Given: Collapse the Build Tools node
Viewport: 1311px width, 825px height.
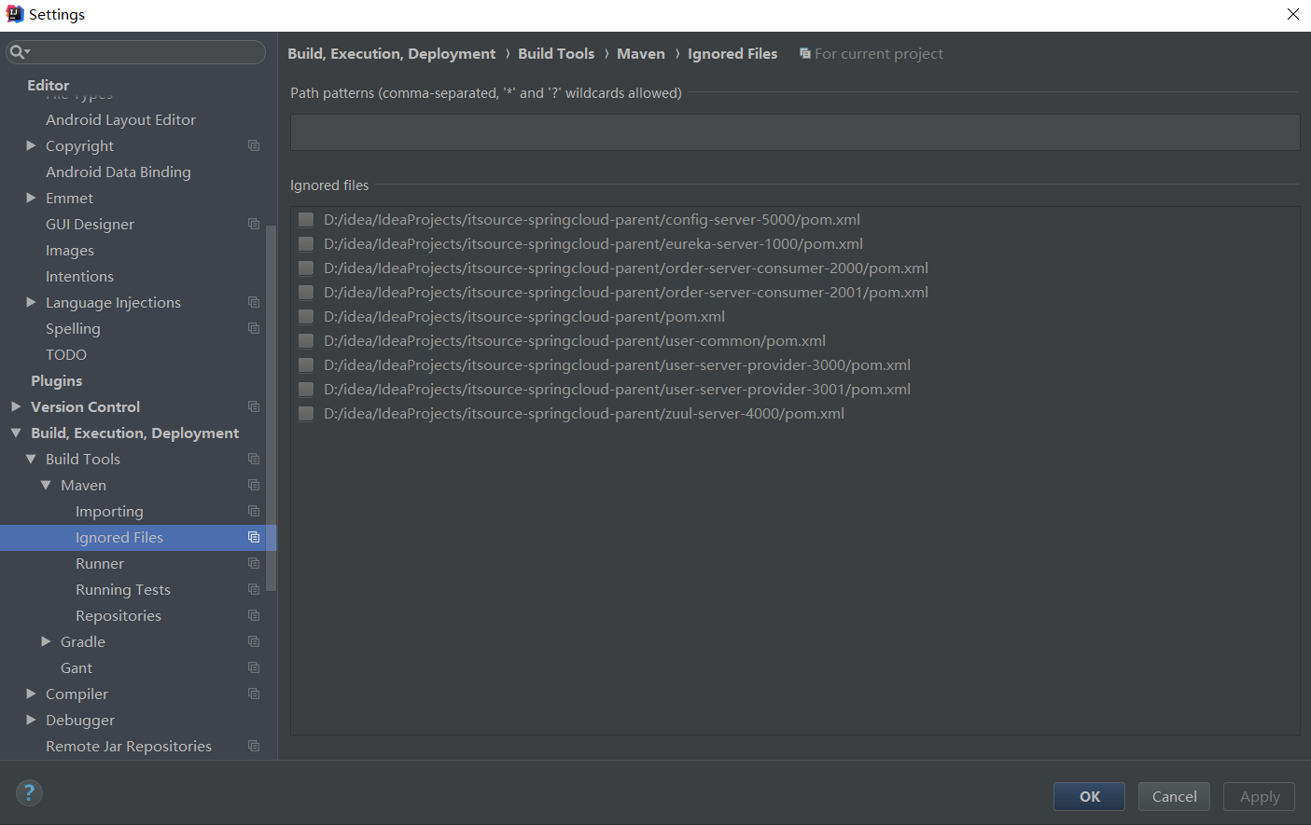Looking at the screenshot, I should (x=31, y=459).
